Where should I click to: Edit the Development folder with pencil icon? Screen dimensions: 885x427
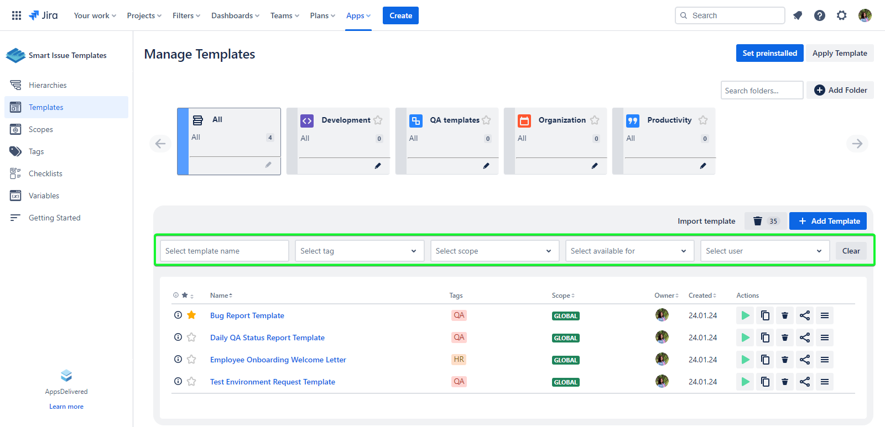tap(378, 166)
